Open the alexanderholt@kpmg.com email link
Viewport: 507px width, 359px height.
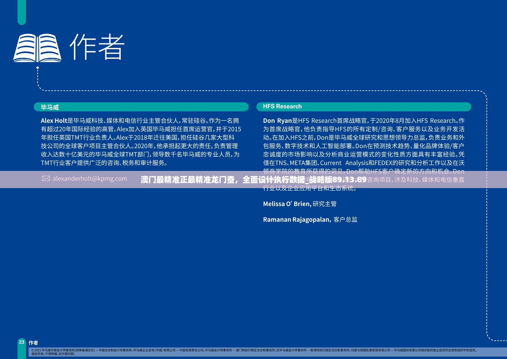tap(90, 178)
